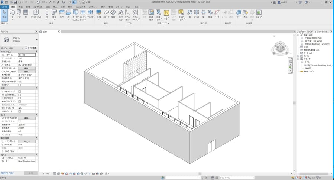This screenshot has height=180, width=334.
Task: Toggle the Sun Path (太陽パス) checkbox
Action: tap(19, 85)
